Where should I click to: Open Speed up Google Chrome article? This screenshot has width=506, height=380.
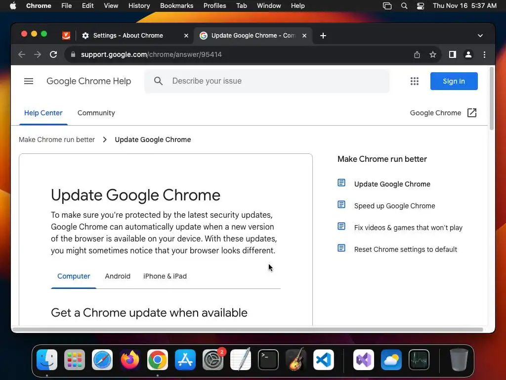pyautogui.click(x=394, y=206)
